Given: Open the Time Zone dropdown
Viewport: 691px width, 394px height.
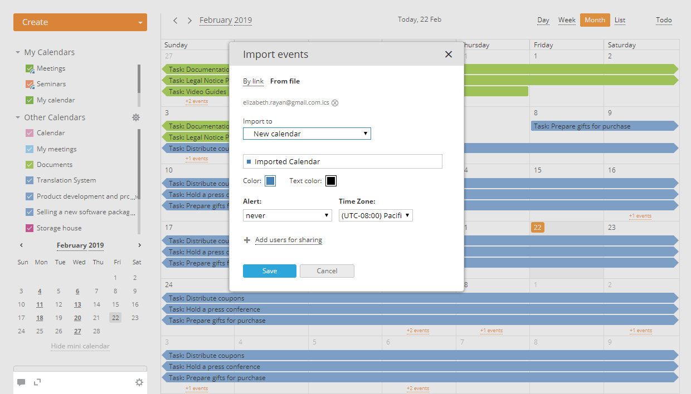Looking at the screenshot, I should (375, 215).
